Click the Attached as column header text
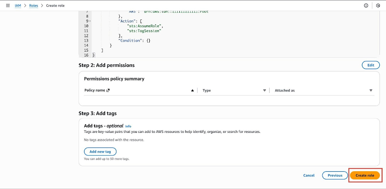Screen dimensions: 386x189 [285, 90]
